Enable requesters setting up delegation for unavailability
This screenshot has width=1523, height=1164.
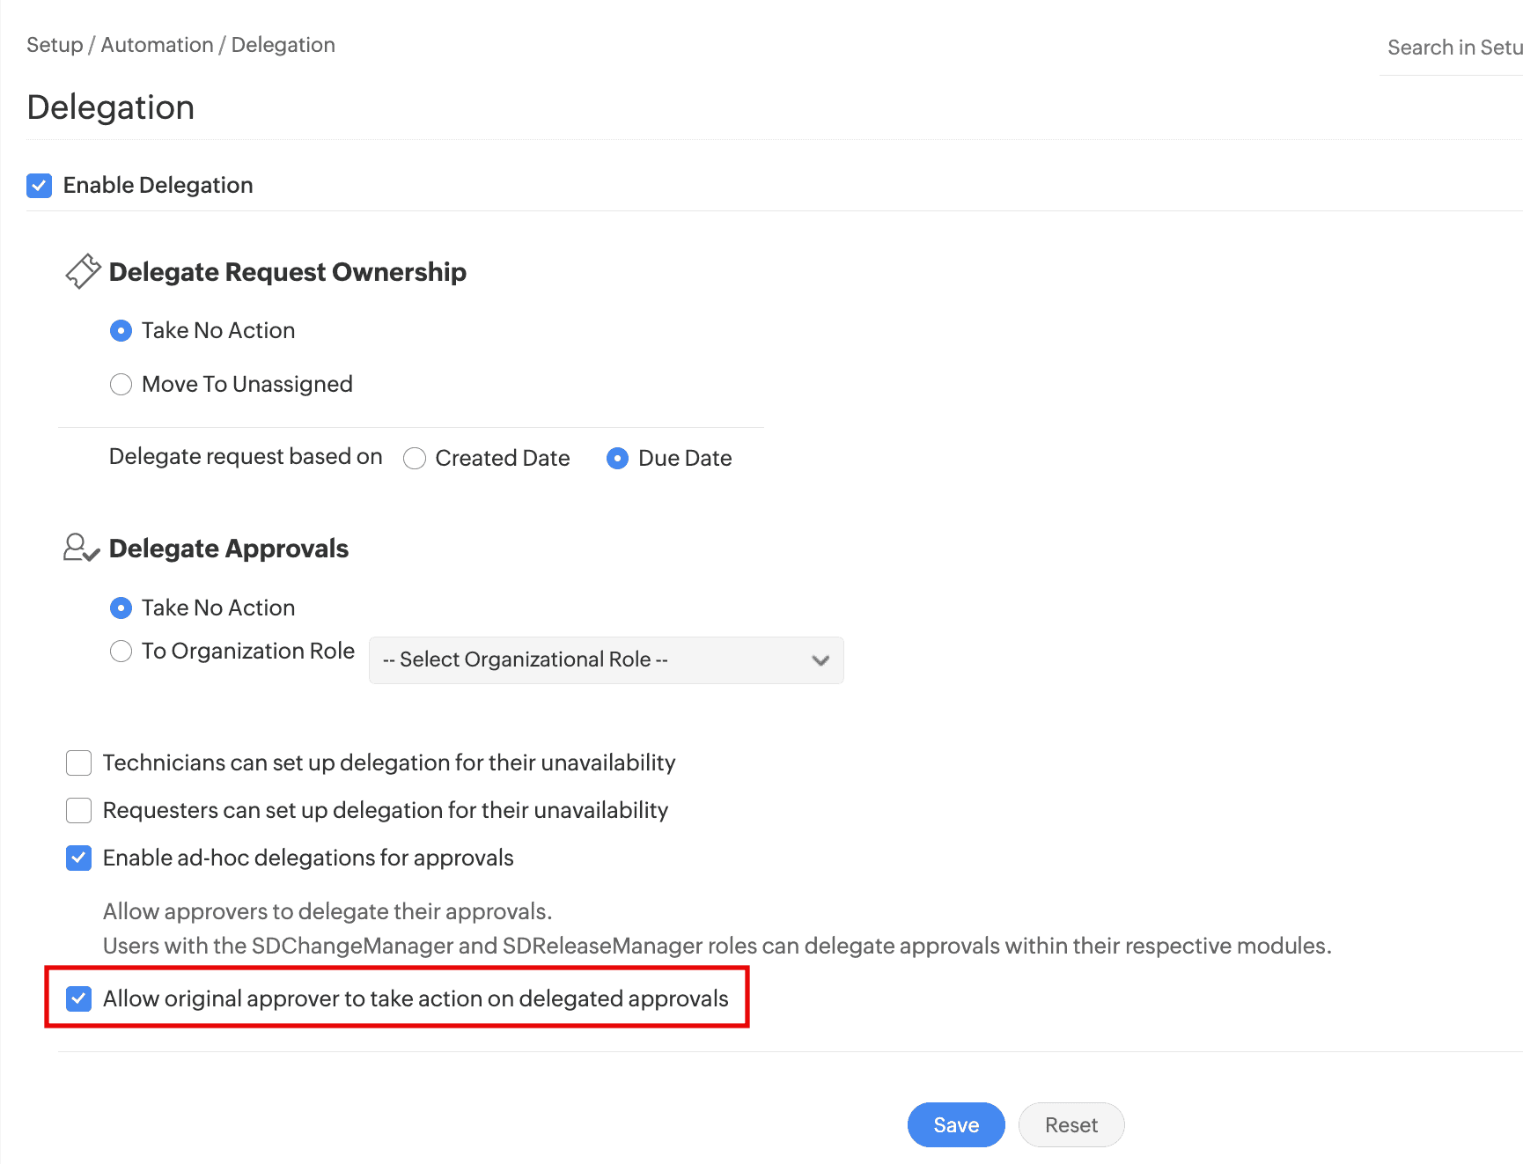click(x=78, y=810)
